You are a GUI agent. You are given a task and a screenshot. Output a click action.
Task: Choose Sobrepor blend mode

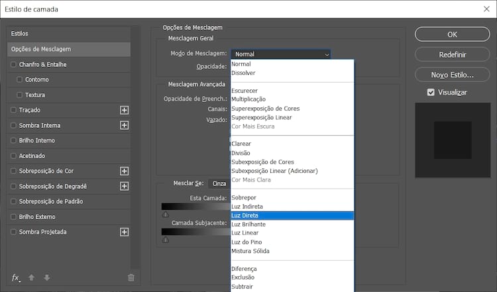click(292, 197)
